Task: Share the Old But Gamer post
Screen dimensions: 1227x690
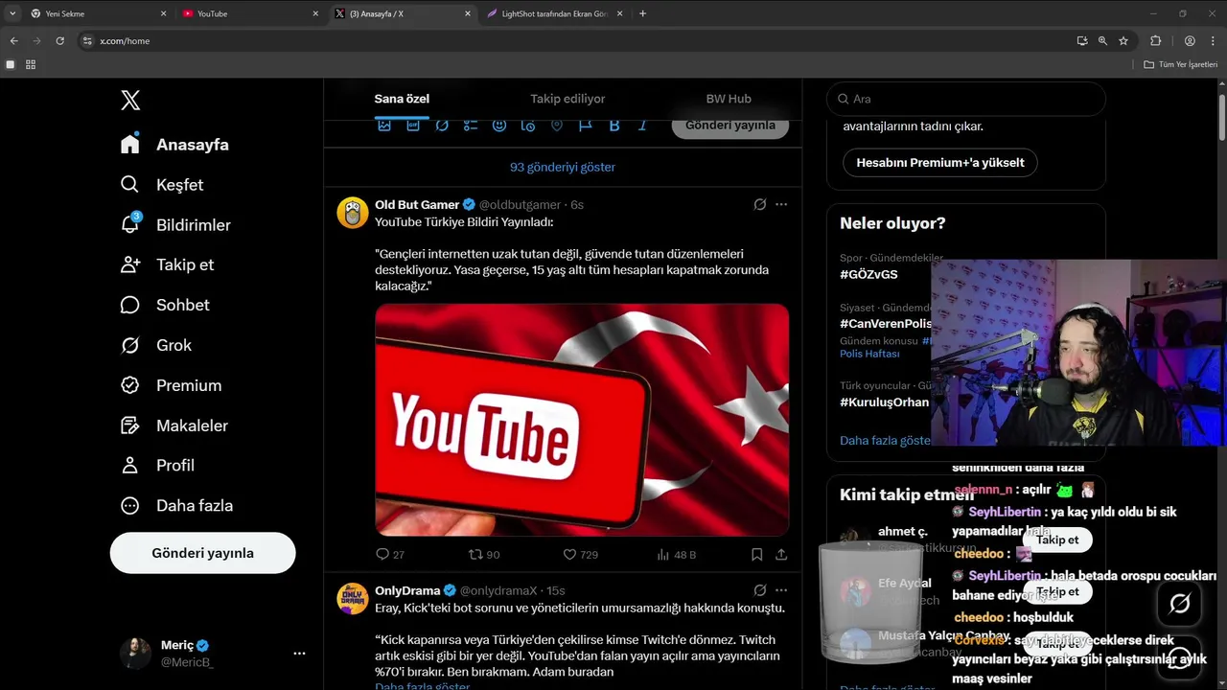Action: pos(781,554)
